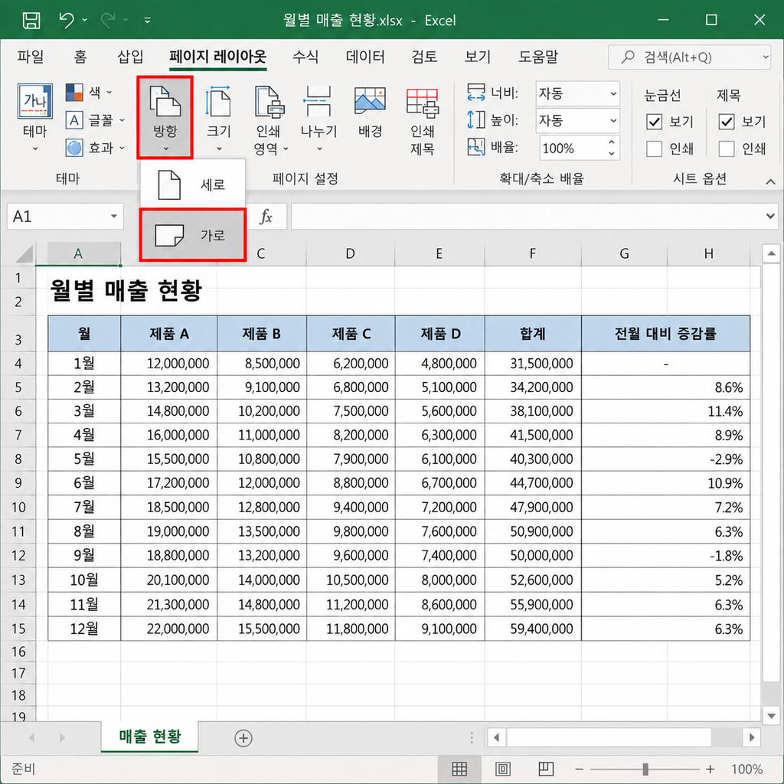Click vertical scrollbar up arrow
The height and width of the screenshot is (784, 784).
[x=770, y=253]
